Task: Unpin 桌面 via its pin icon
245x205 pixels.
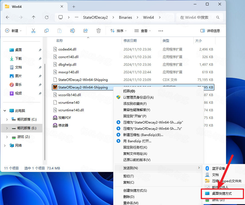Action: (40, 50)
